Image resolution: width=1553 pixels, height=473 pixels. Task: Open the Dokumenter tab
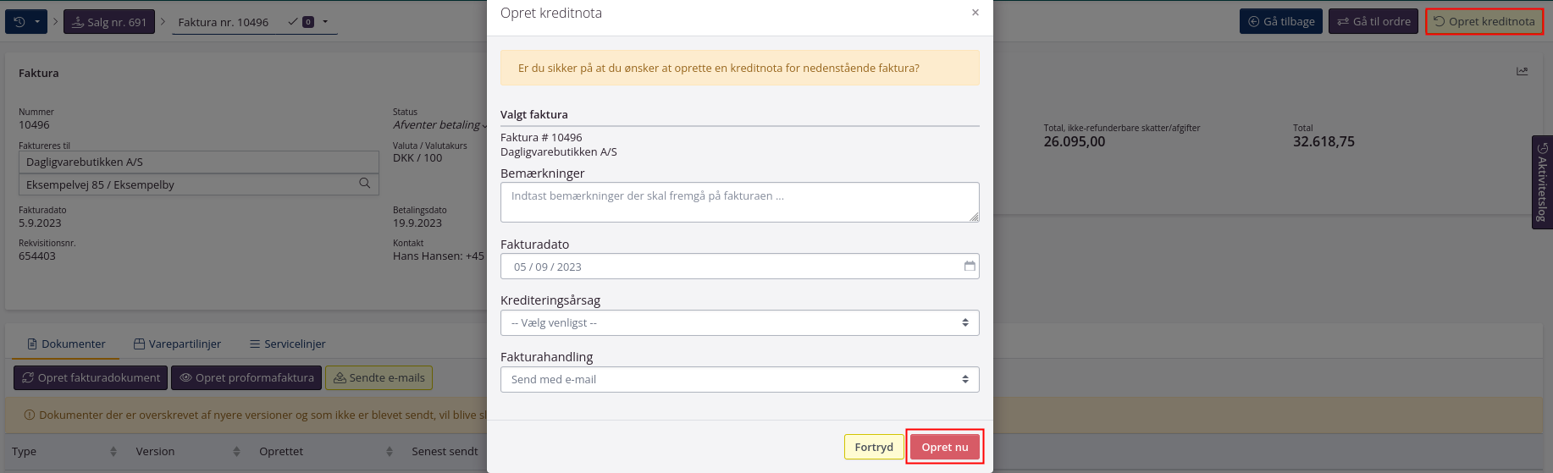(66, 344)
